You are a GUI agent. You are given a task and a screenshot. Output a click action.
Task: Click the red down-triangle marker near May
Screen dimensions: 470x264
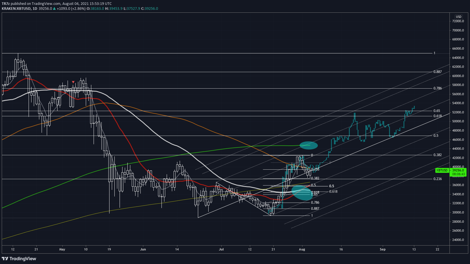73,82
